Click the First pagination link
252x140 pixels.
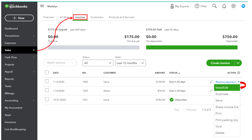point(177,110)
